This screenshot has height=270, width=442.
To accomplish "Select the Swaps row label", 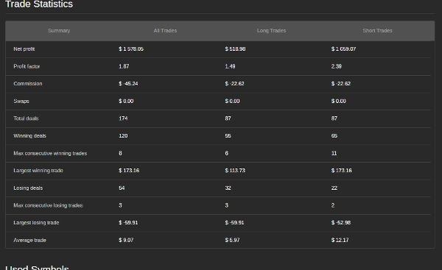I will [x=21, y=101].
